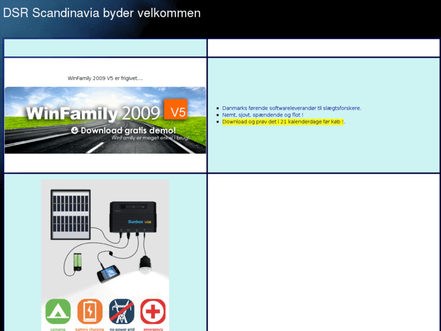Click the lamp bulb in product image
441x331 pixels.
pyautogui.click(x=145, y=265)
